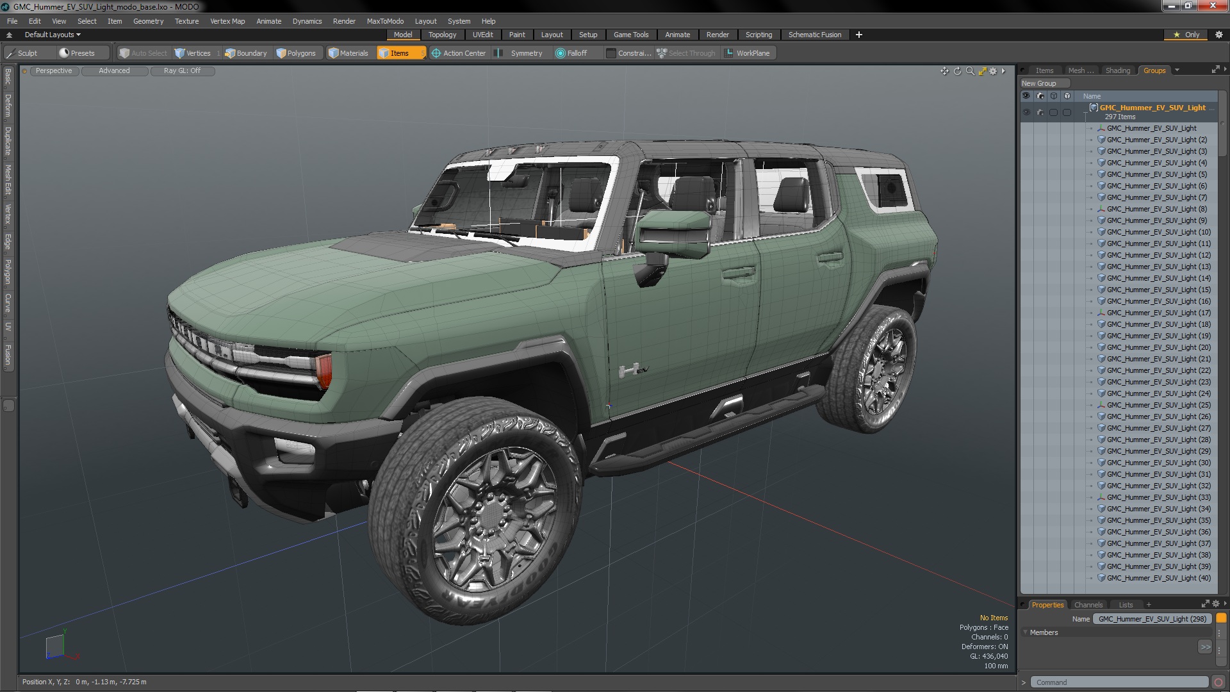
Task: Select the GMC_Hummer_EV_SUV_Light (25) item
Action: [x=1159, y=405]
